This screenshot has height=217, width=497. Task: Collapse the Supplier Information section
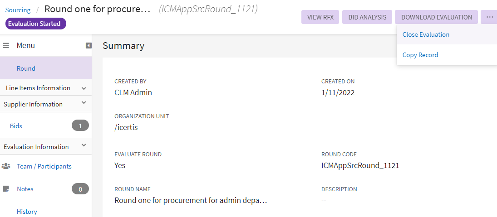click(84, 104)
